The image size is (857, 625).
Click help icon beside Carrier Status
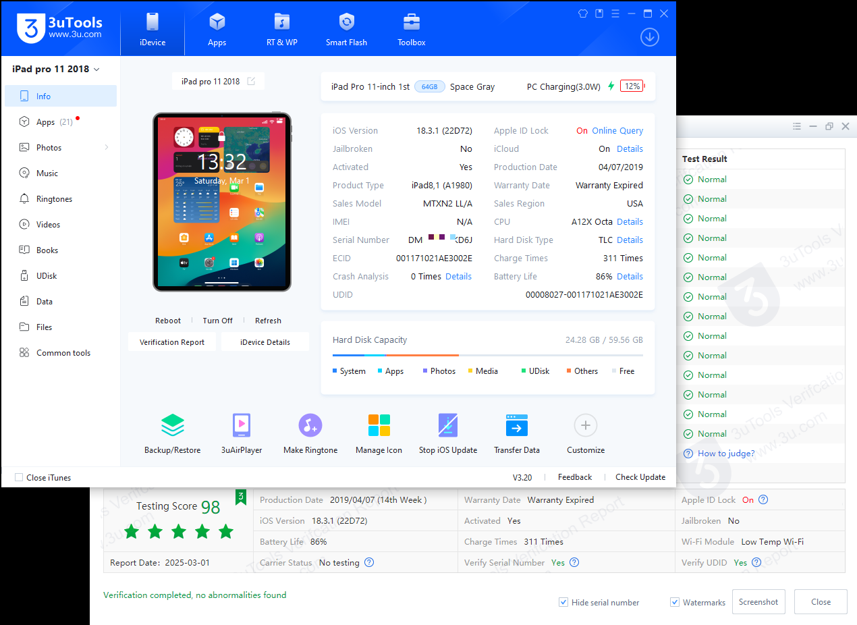point(369,563)
